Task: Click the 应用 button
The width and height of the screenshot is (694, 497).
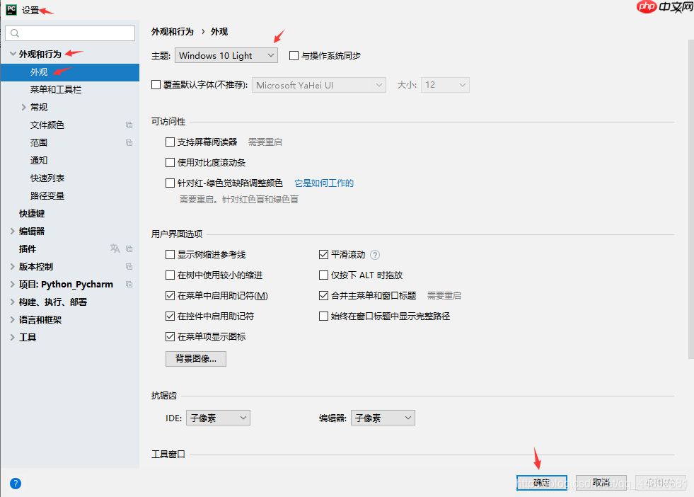Action: (x=660, y=482)
